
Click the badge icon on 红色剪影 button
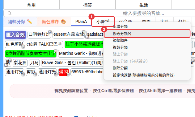tap(23, 47)
